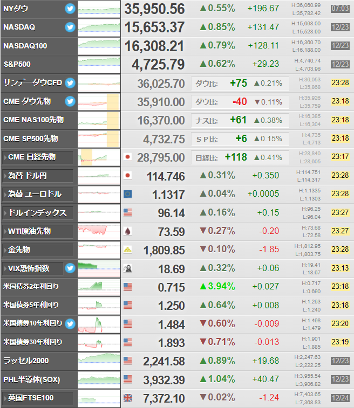The image size is (354, 408).
Task: Click the ダウ比 -40 box
Action: pyautogui.click(x=240, y=102)
